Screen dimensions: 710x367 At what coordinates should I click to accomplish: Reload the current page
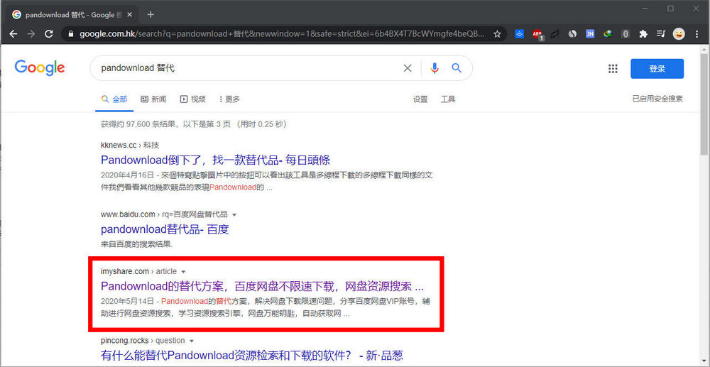point(49,34)
